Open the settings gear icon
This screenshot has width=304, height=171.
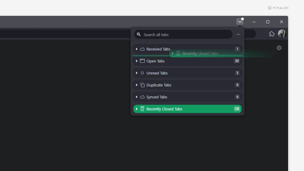click(x=279, y=48)
